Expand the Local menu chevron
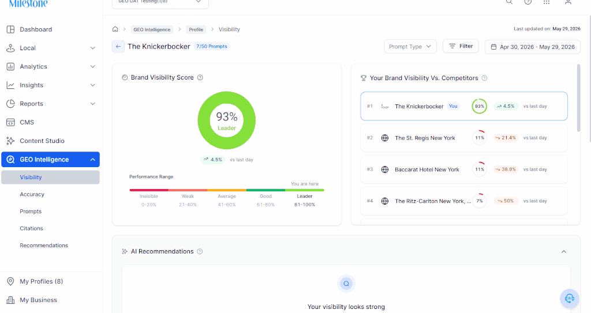This screenshot has width=591, height=313. click(93, 48)
